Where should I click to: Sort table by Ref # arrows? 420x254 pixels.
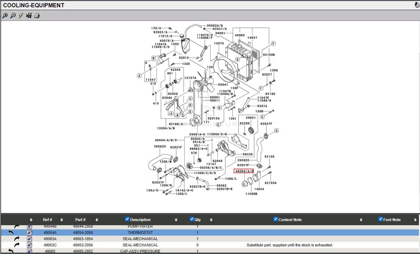pos(62,220)
